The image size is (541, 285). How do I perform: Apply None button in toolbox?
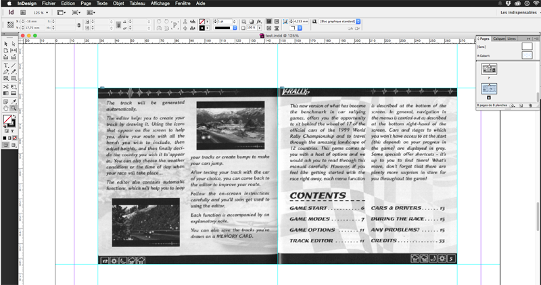click(14, 138)
